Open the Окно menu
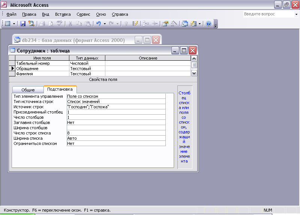Screen dimensions: 300x215 101,14
